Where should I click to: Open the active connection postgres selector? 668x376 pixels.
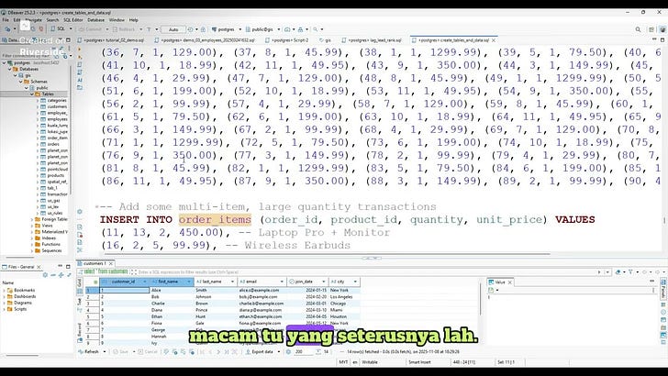(x=226, y=29)
